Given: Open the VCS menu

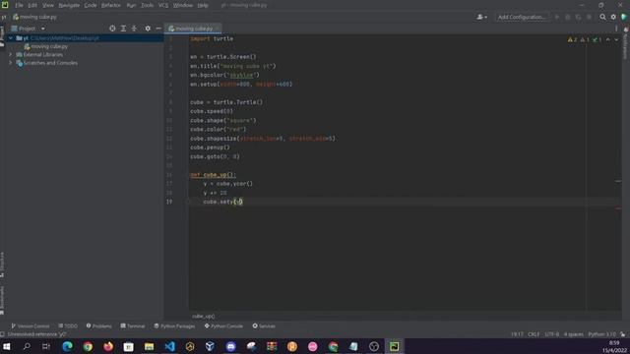Looking at the screenshot, I should (163, 5).
